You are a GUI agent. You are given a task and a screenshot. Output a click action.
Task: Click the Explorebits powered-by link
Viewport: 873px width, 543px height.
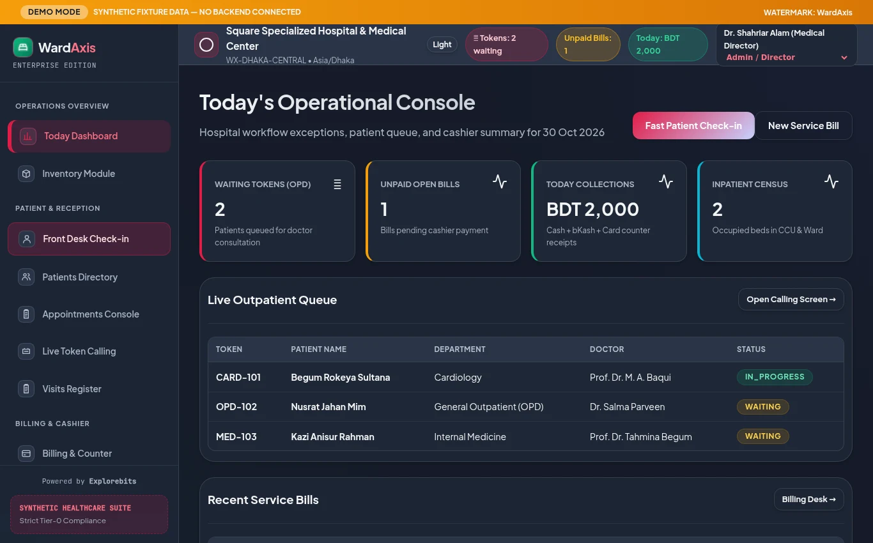(x=112, y=481)
